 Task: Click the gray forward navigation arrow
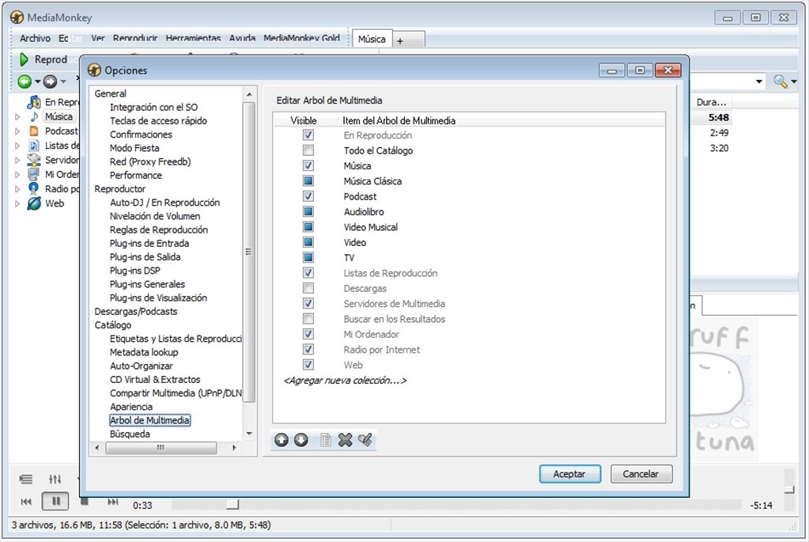click(x=50, y=81)
